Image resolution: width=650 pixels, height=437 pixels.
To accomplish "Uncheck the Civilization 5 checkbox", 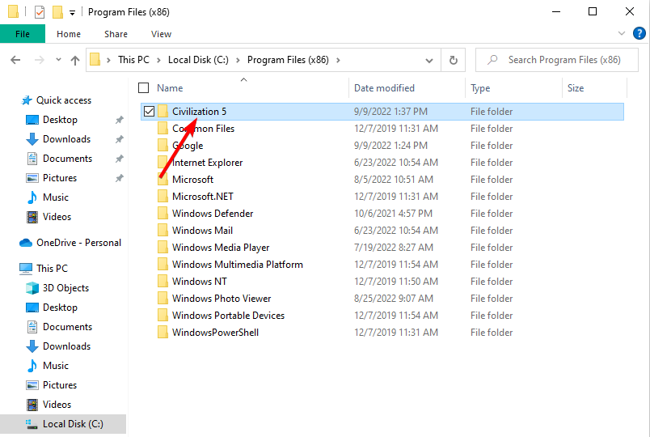I will pos(150,111).
